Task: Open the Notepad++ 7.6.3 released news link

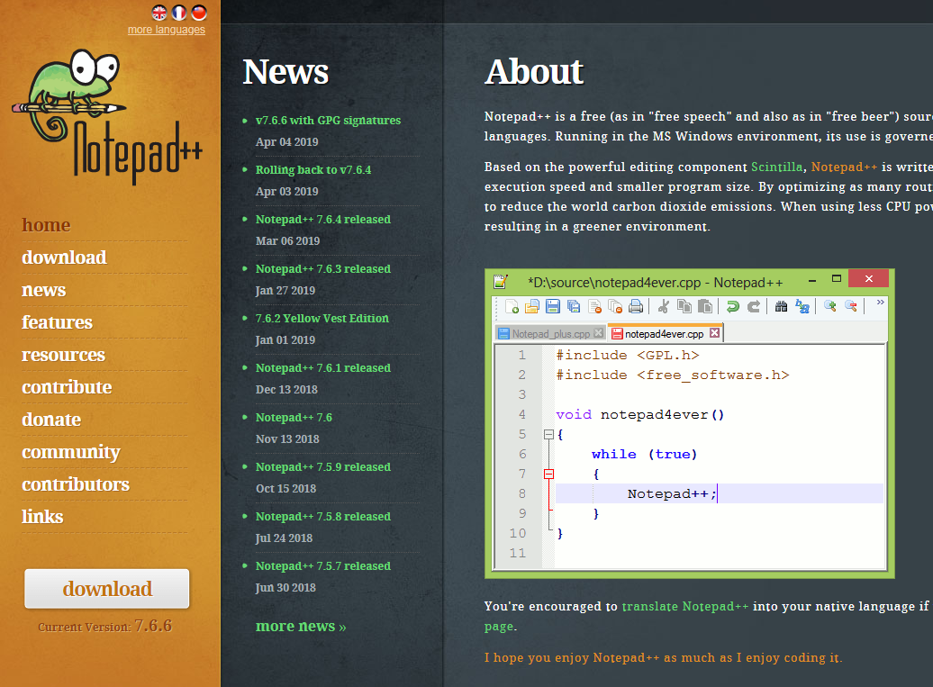Action: [x=323, y=269]
